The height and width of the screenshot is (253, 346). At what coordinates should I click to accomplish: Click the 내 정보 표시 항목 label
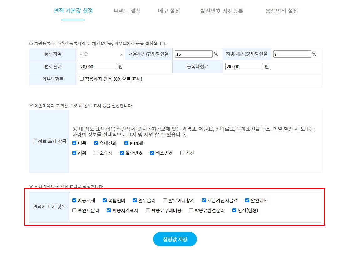49,142
